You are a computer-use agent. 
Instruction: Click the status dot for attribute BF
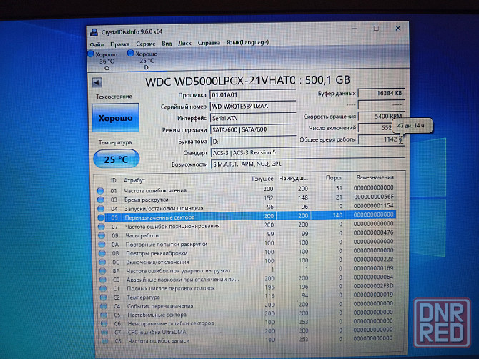tap(103, 271)
